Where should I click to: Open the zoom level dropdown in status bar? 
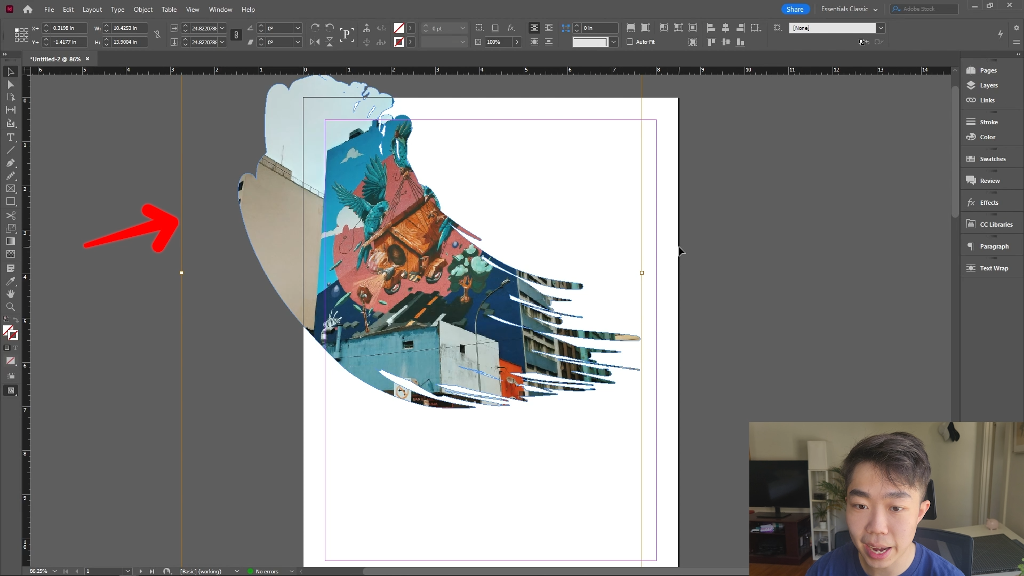click(54, 571)
